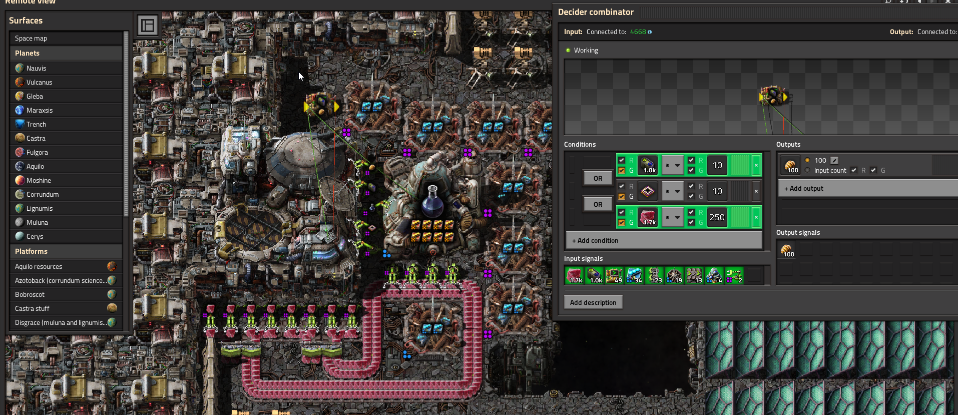Toggle red wire checkbox for third condition's first signal

[622, 212]
